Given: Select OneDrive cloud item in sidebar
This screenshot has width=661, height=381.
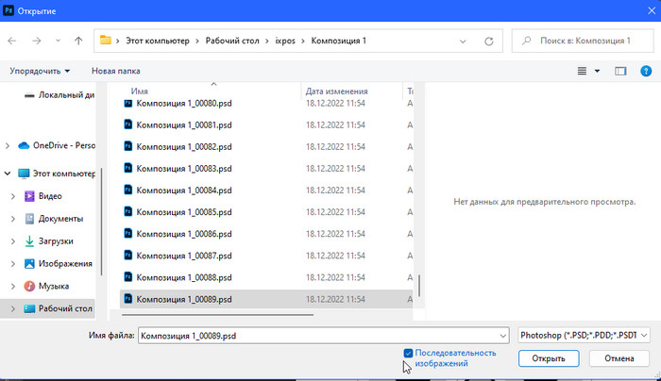Looking at the screenshot, I should 57,145.
